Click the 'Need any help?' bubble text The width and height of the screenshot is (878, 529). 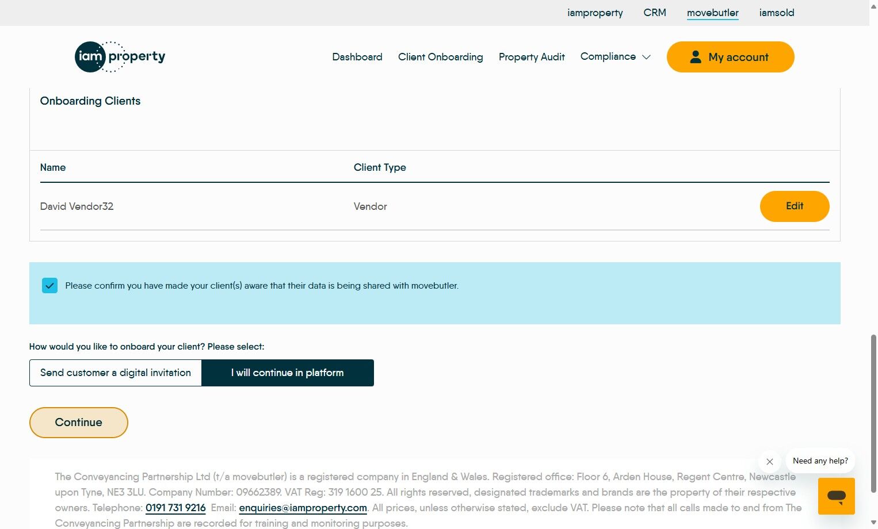pos(820,461)
